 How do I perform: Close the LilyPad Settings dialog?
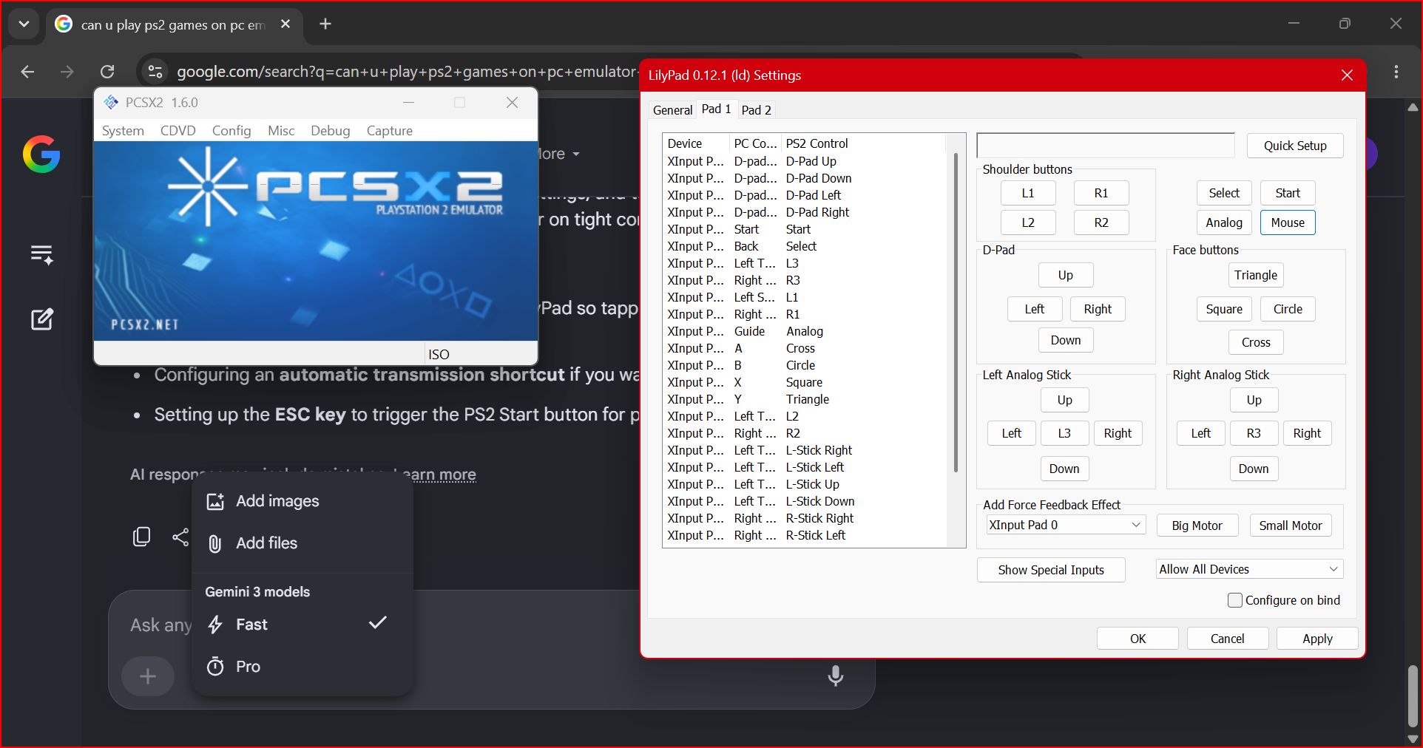[x=1347, y=75]
